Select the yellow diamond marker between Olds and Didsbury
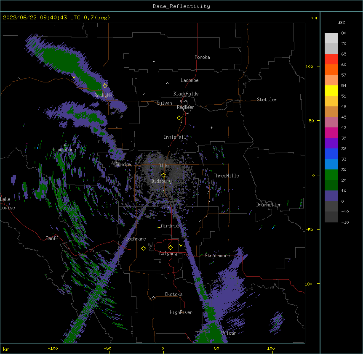 (x=163, y=175)
